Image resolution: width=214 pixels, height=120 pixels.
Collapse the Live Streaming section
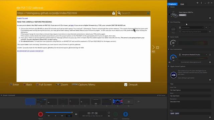169,22
